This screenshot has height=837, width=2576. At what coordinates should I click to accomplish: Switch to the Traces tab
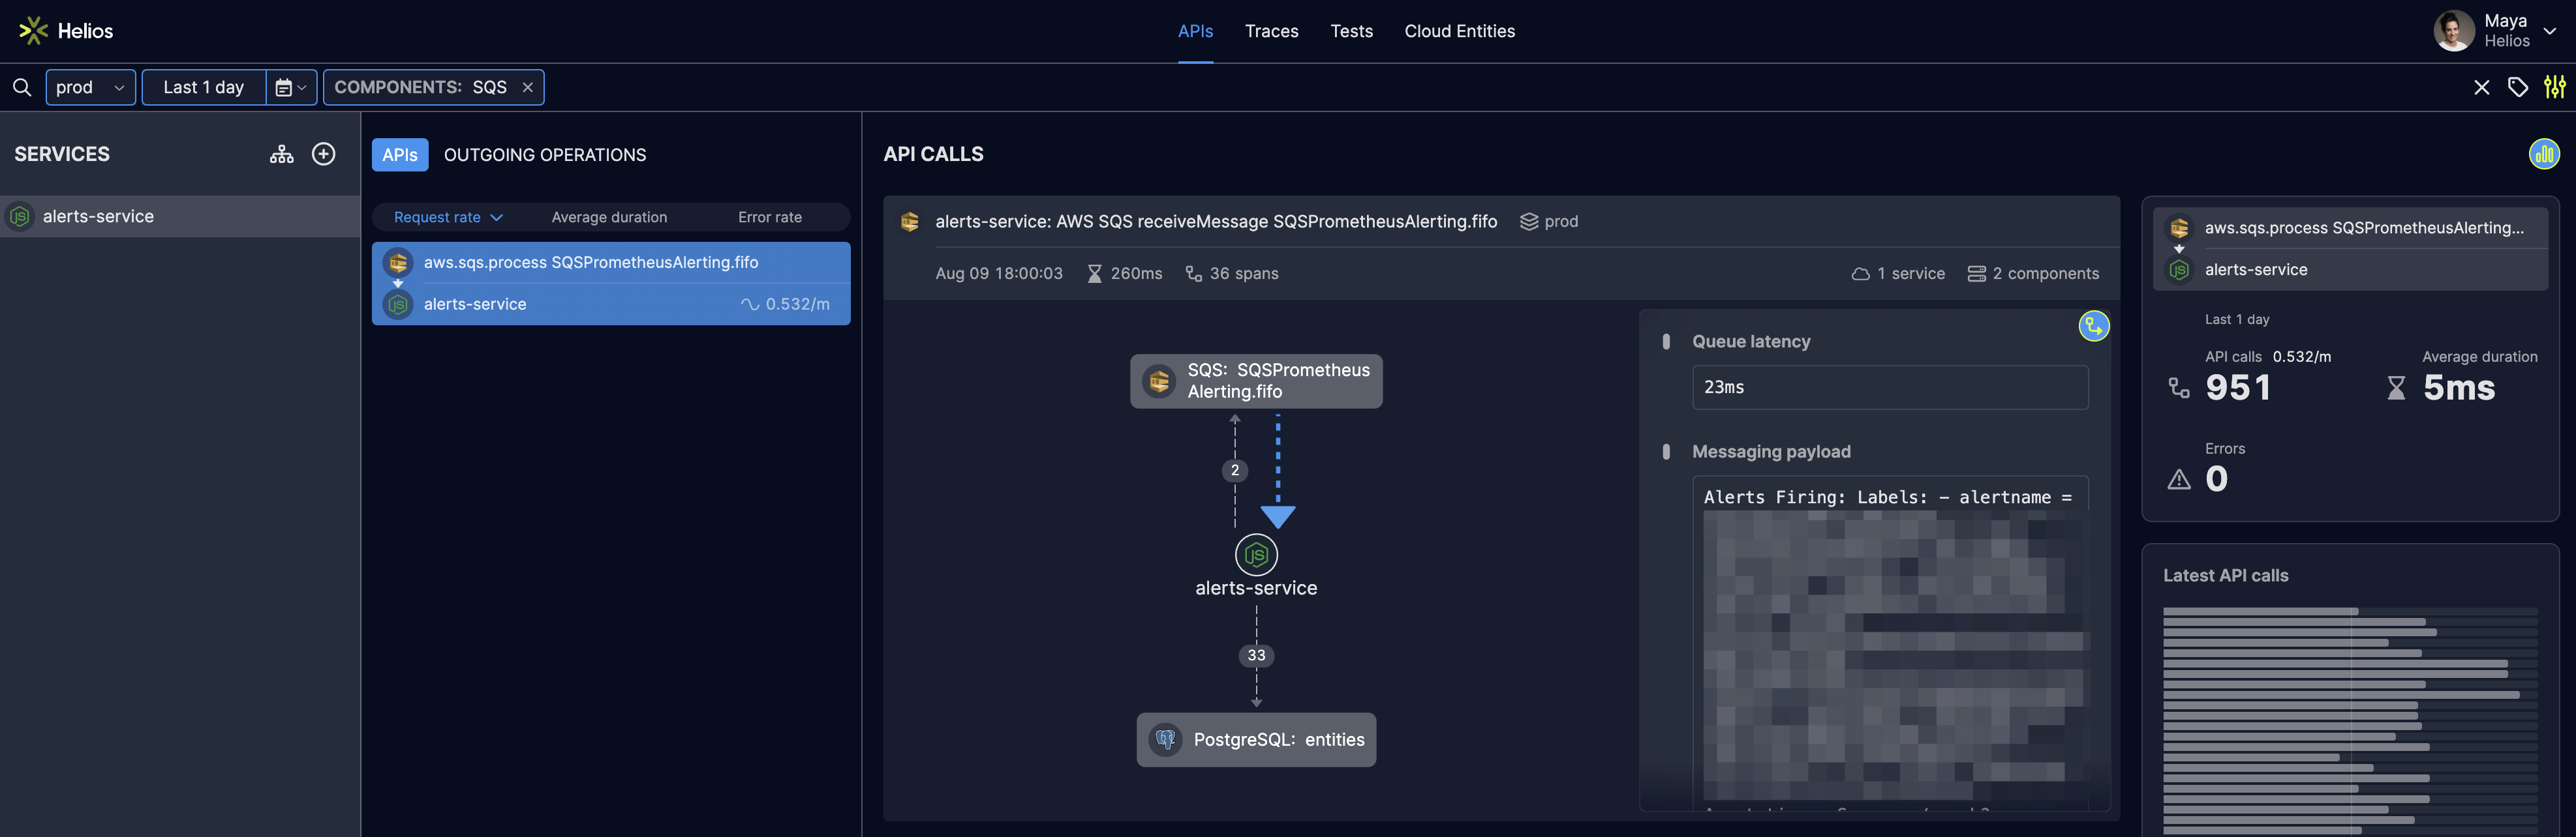(1271, 31)
